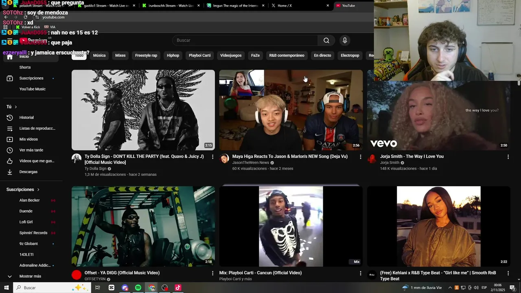Screen dimensions: 521x293
Task: Click the volume speaker tray icon
Action: (476, 288)
